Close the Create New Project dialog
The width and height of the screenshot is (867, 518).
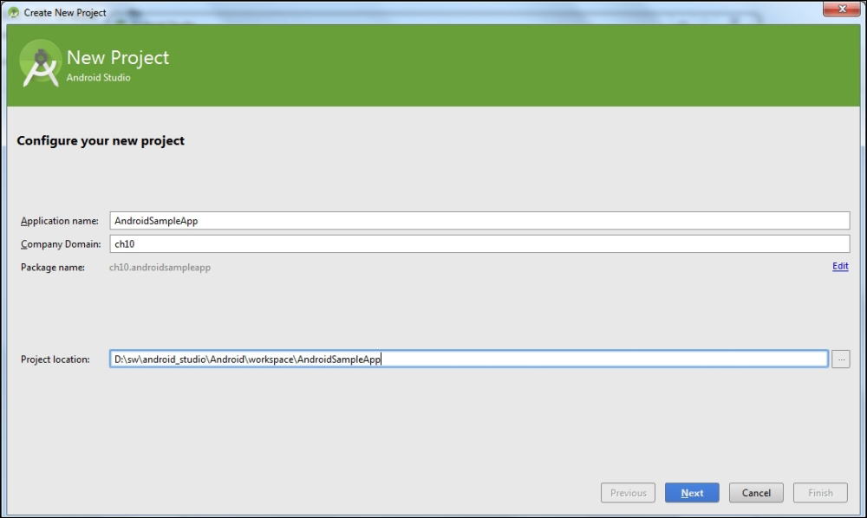click(x=842, y=9)
